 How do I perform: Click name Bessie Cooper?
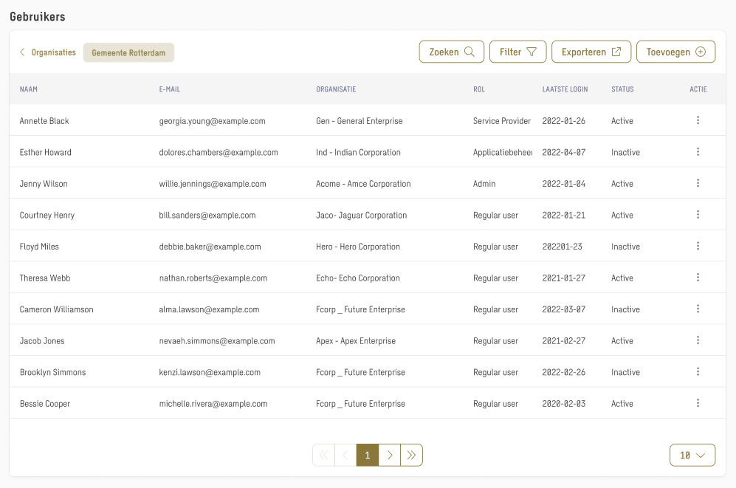[x=45, y=404]
